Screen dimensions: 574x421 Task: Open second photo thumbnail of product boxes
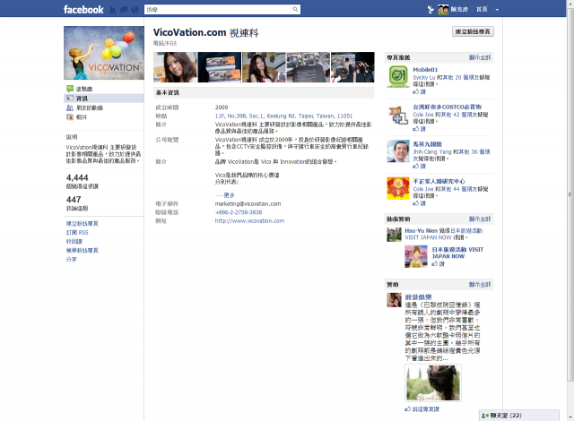pos(220,67)
